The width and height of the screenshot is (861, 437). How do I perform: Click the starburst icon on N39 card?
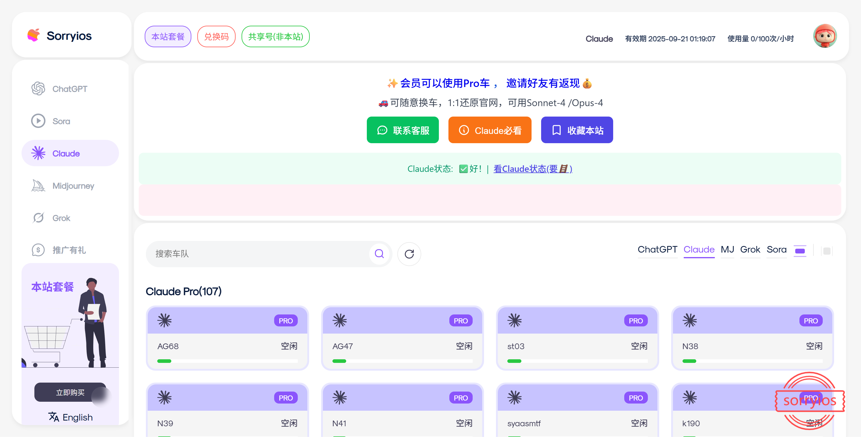[x=164, y=398]
